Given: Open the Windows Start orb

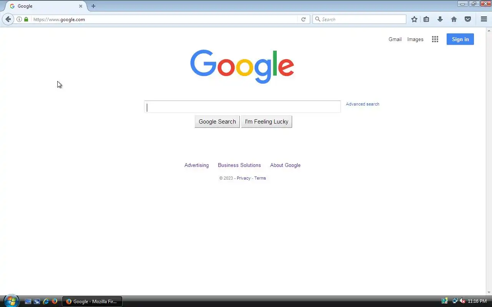Looking at the screenshot, I should click(11, 301).
